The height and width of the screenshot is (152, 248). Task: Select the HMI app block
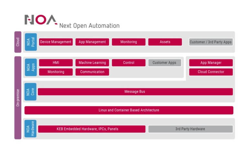pyautogui.click(x=56, y=63)
